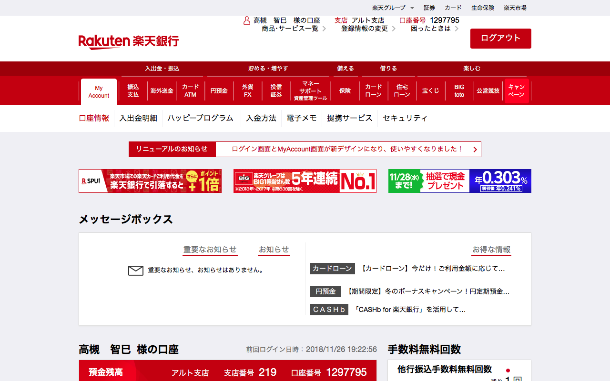The height and width of the screenshot is (381, 610).
Task: Open the 年0.303% campaign banner
Action: click(x=460, y=181)
